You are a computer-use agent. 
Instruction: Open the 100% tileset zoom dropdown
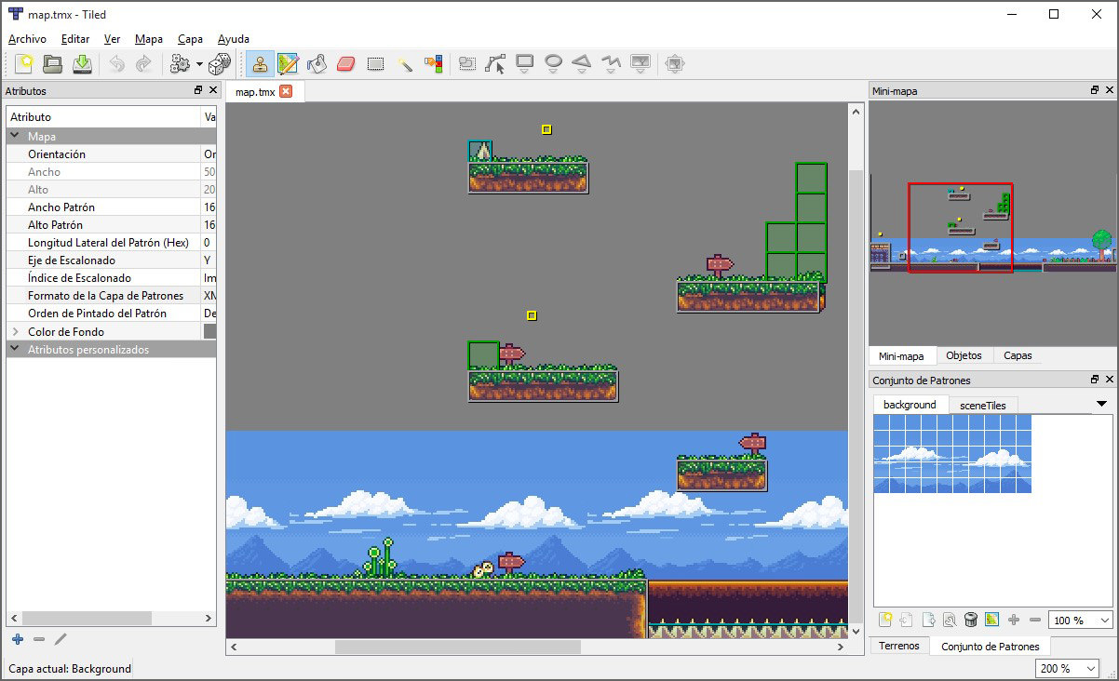(x=1078, y=620)
